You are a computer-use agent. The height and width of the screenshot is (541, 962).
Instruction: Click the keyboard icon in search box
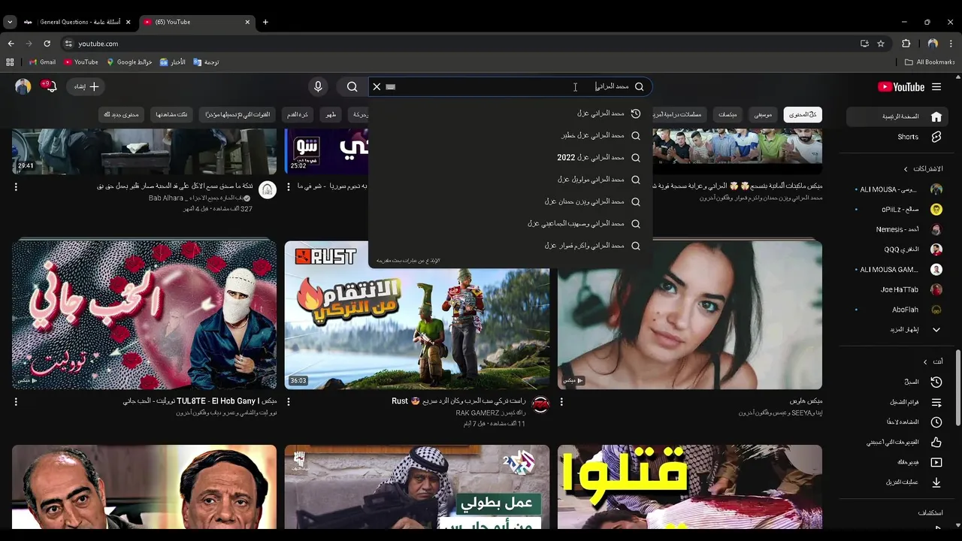390,86
